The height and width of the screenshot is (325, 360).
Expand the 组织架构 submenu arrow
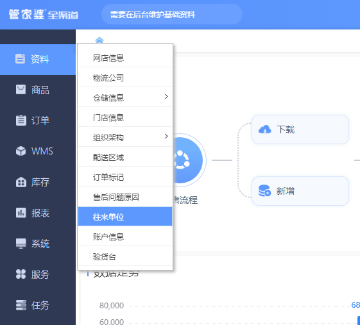pyautogui.click(x=166, y=137)
